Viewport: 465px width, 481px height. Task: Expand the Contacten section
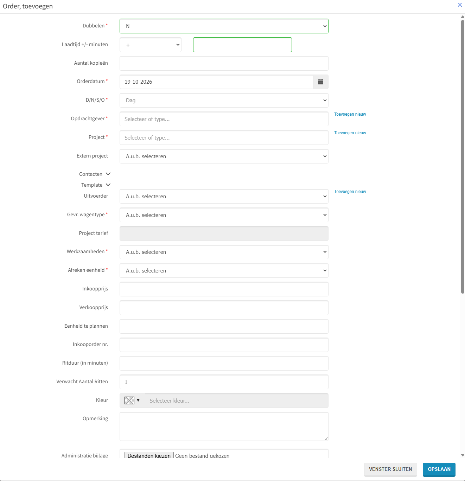click(x=95, y=174)
